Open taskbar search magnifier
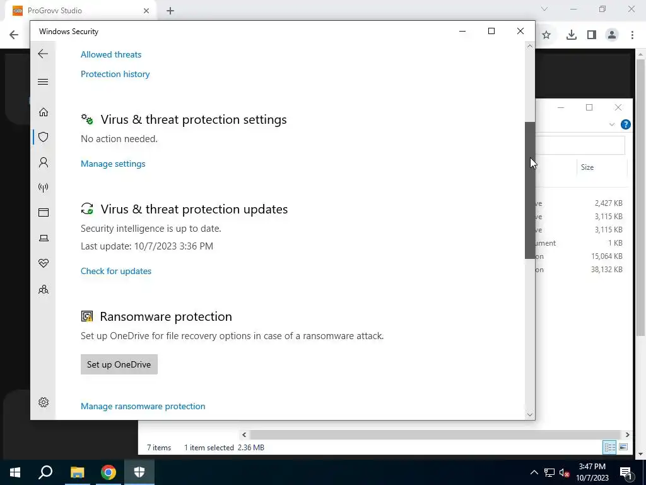Screen dimensions: 646x485 coord(45,472)
